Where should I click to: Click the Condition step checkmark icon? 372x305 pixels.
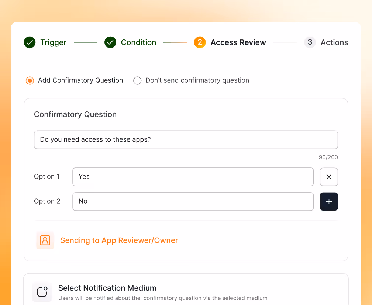[x=110, y=42]
